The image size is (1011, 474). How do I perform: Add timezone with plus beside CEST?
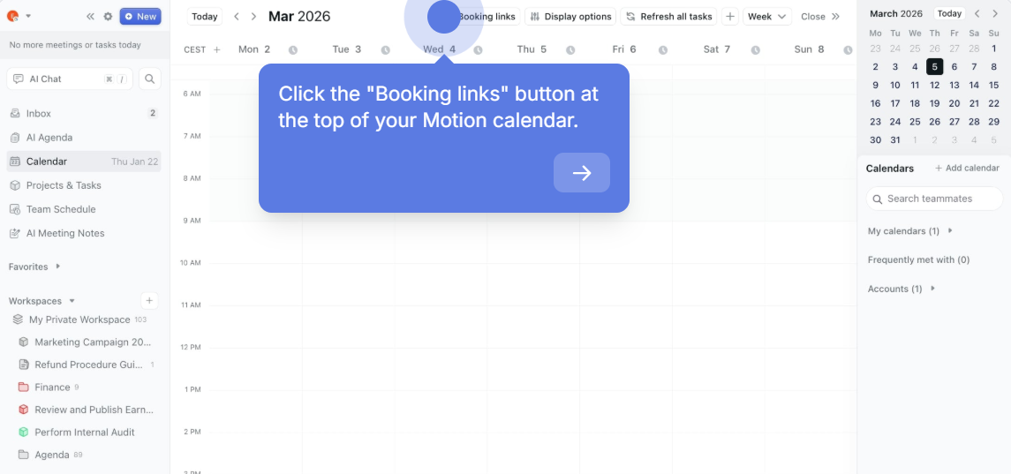coord(216,49)
